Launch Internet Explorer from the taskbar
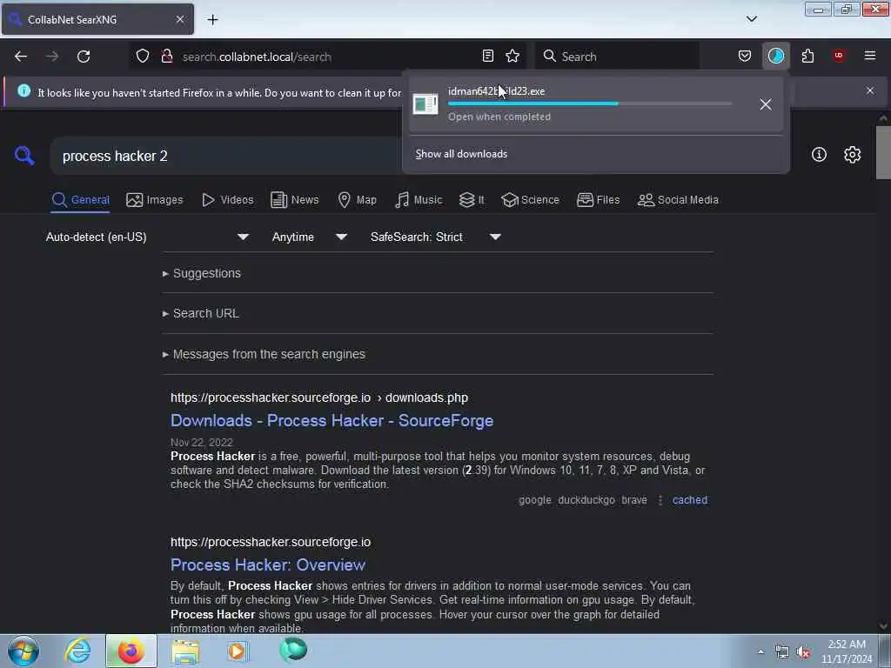 point(77,651)
